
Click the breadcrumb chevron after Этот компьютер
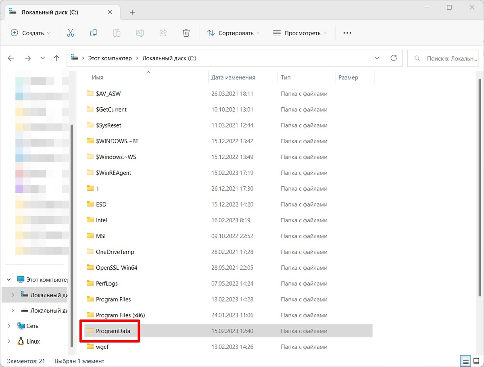pos(137,58)
